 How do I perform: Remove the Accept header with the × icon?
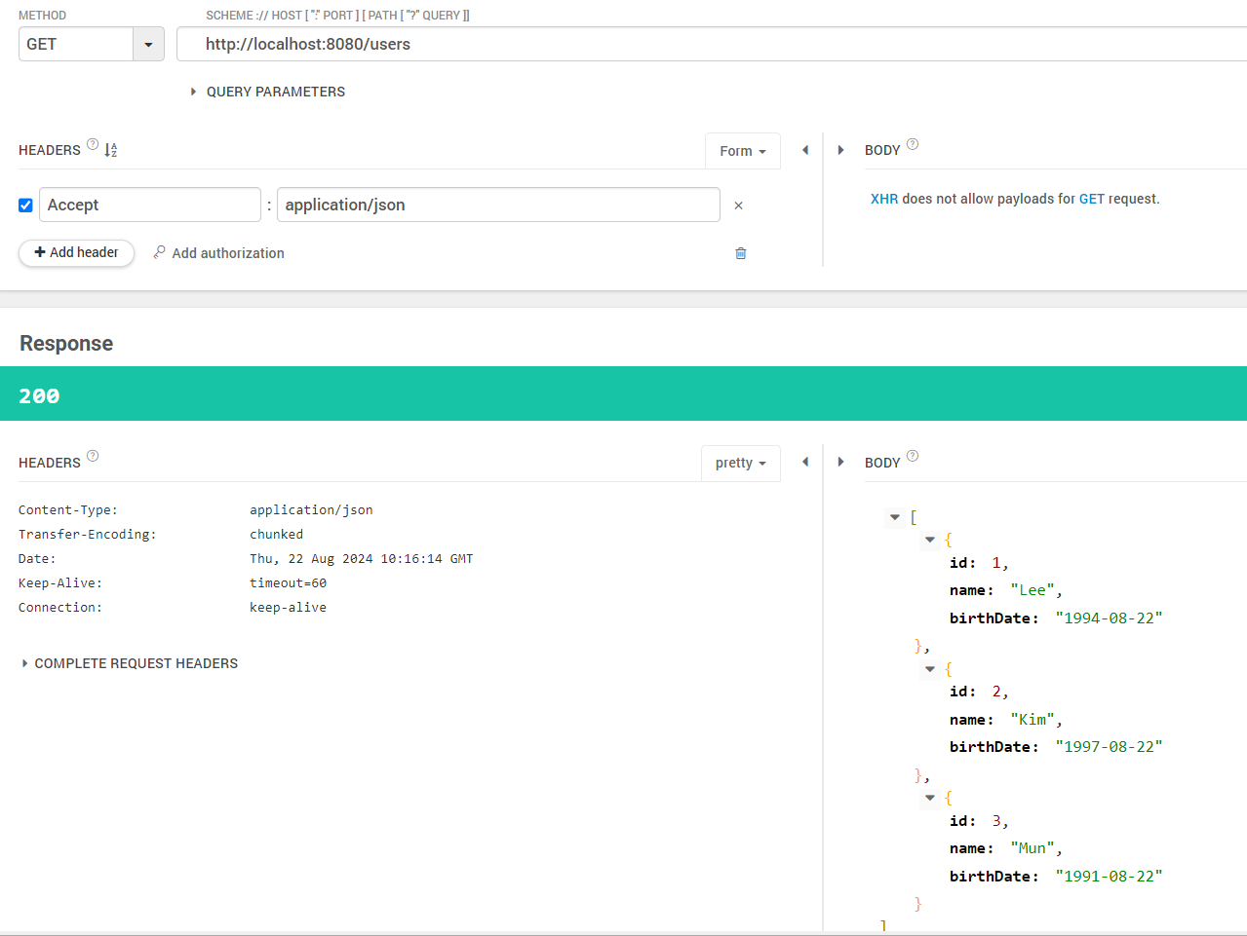(738, 206)
